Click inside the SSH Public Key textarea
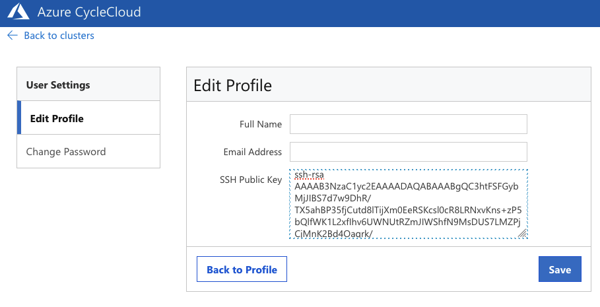 409,204
